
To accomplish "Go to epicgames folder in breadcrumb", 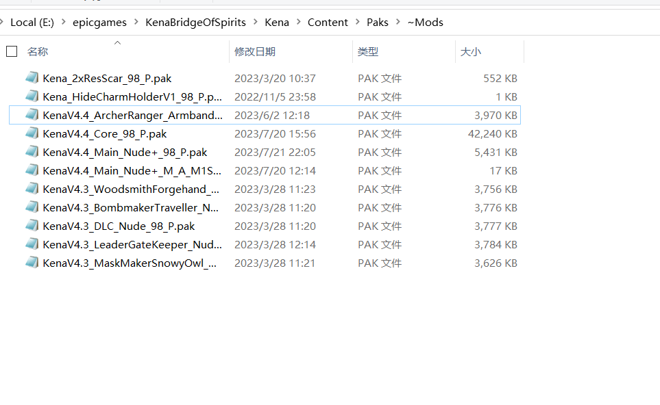I will click(99, 23).
